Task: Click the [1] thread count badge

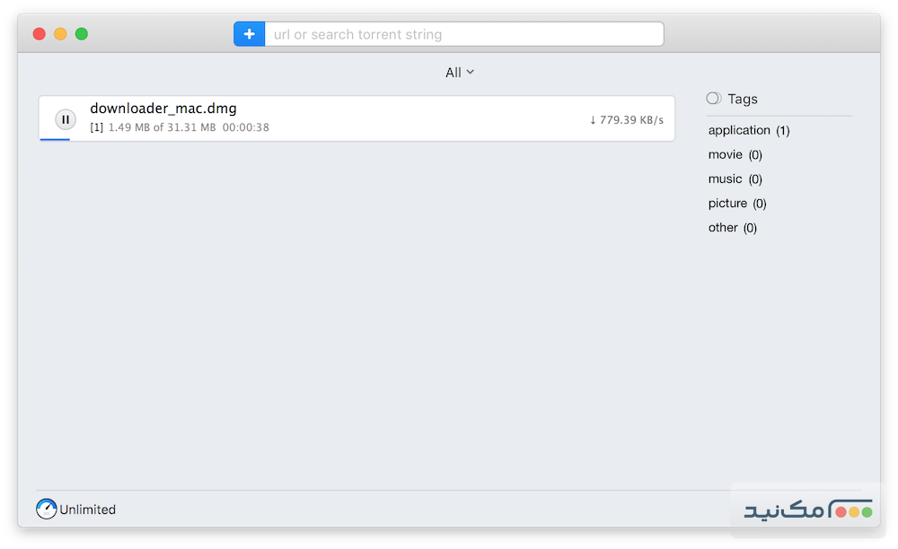Action: 97,127
